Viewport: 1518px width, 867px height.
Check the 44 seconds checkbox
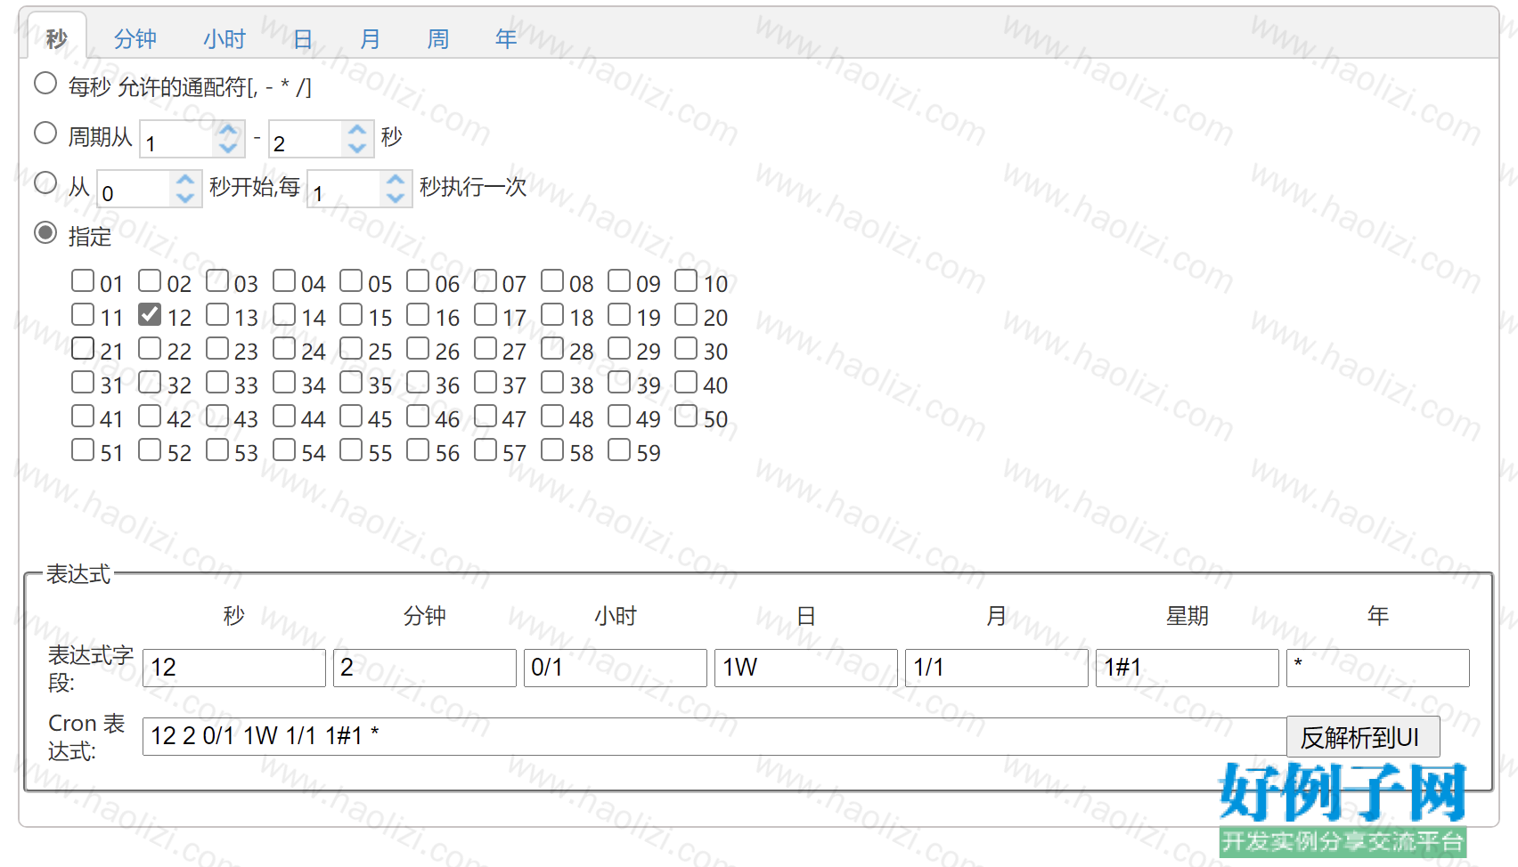click(284, 417)
